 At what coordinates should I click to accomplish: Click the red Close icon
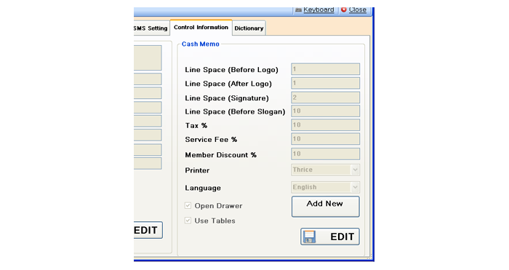[344, 9]
